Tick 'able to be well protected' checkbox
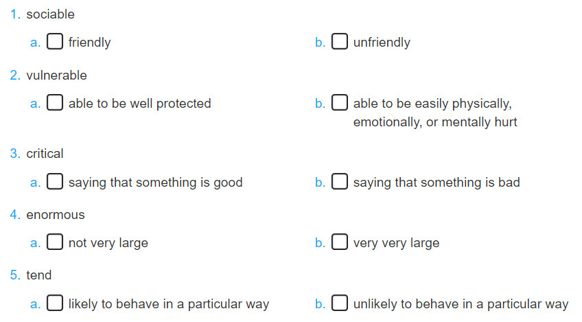The height and width of the screenshot is (322, 582). coord(55,102)
